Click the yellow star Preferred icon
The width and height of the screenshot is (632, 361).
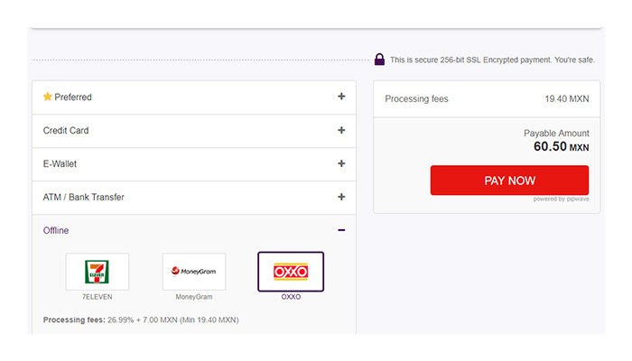pyautogui.click(x=48, y=97)
